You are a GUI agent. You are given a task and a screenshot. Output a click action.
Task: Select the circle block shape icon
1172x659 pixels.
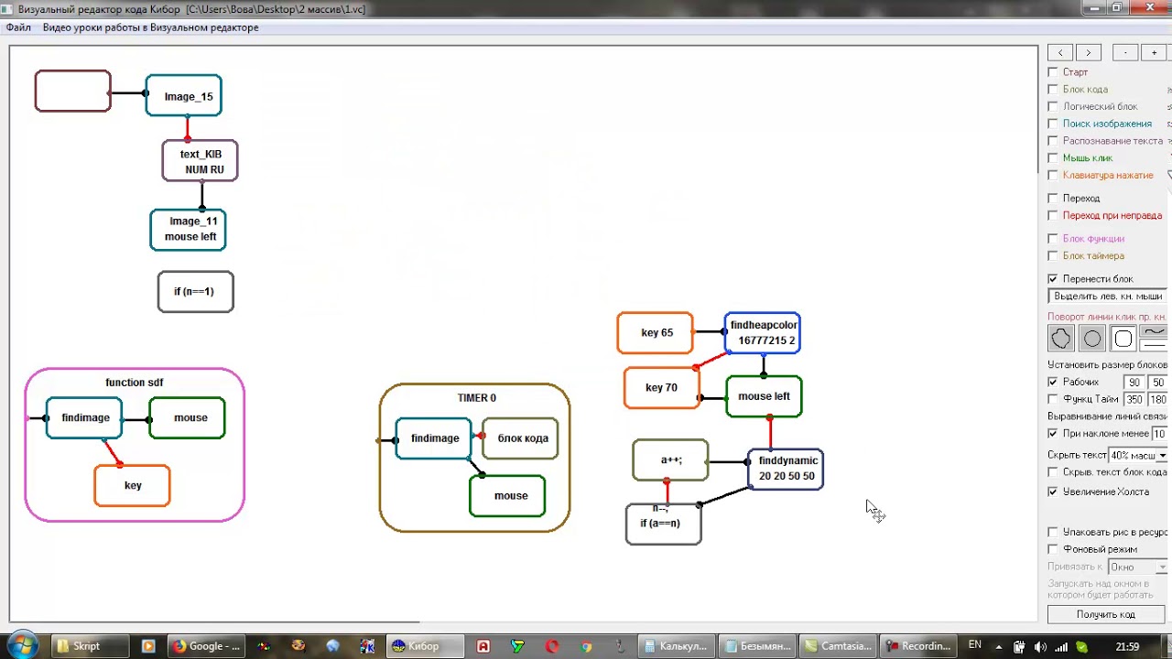1091,339
